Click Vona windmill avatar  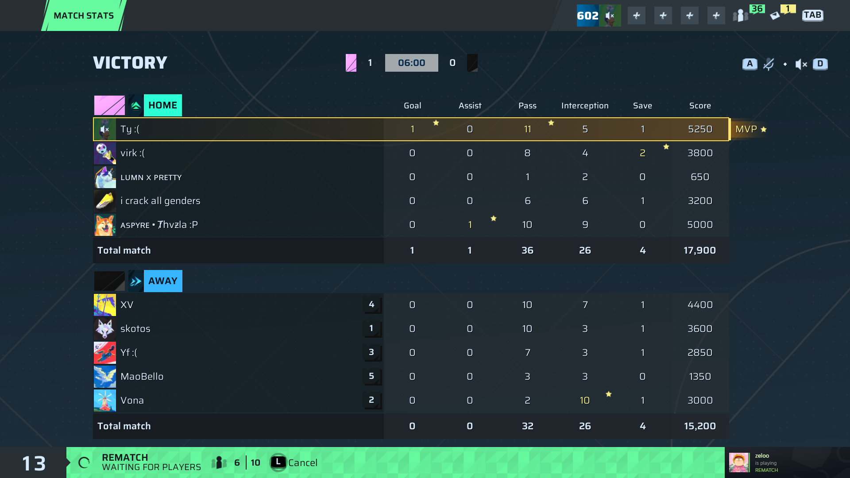pyautogui.click(x=105, y=401)
